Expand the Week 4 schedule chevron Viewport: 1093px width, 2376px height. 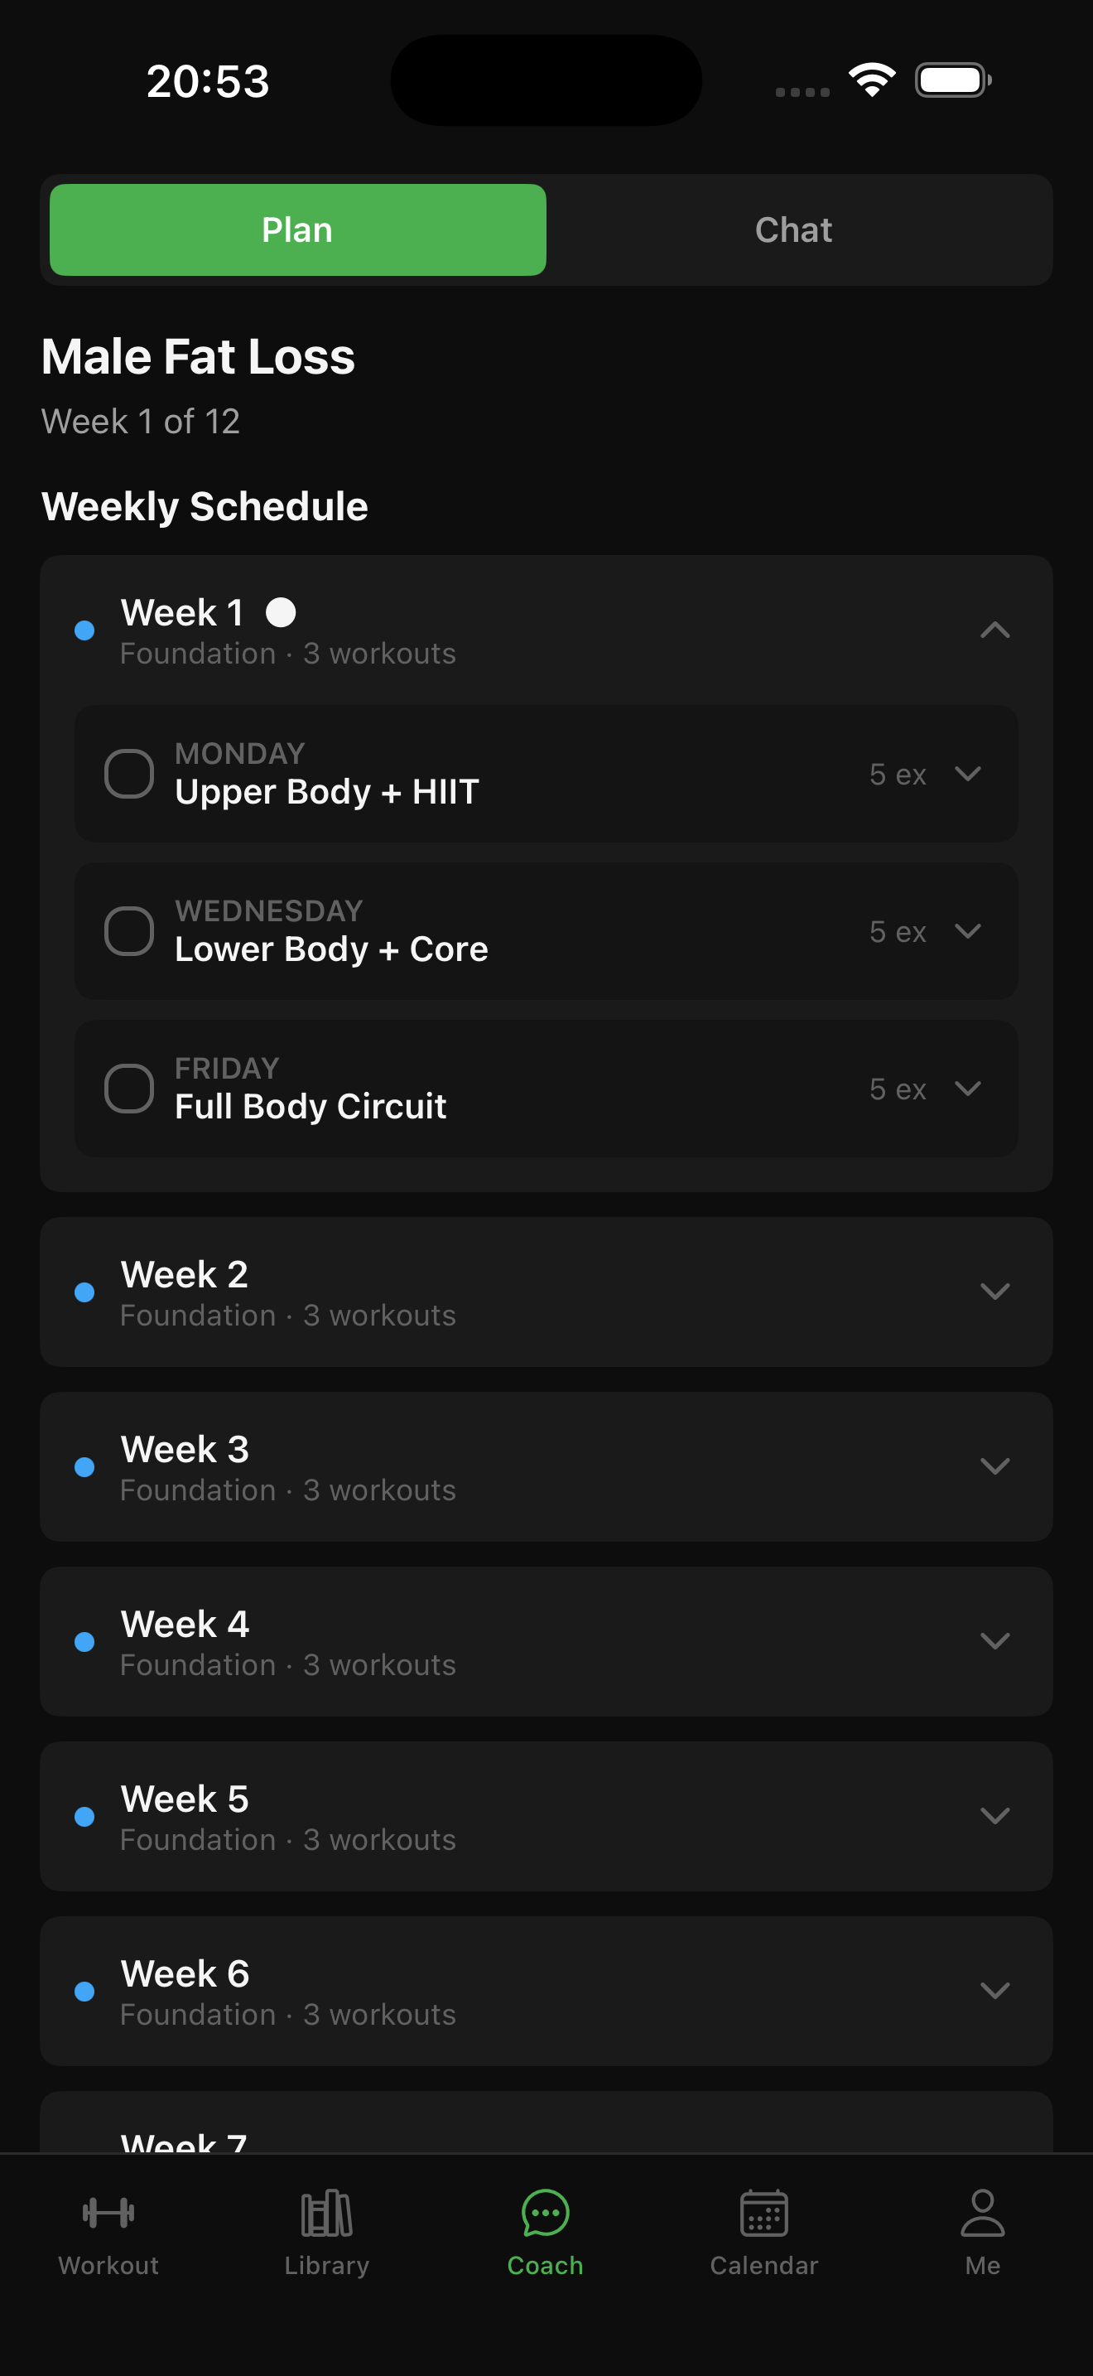point(995,1641)
